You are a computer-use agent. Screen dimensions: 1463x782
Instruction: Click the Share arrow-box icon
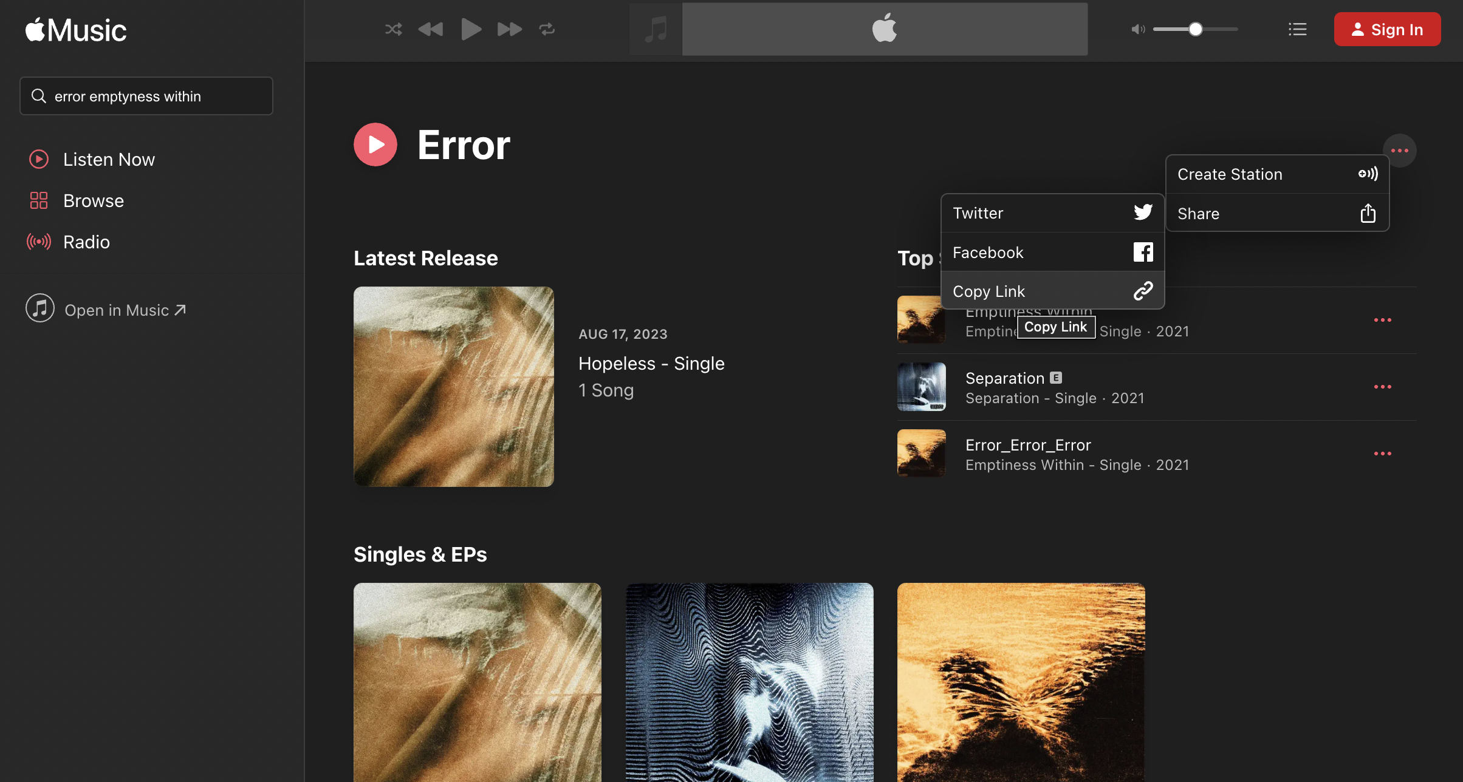coord(1368,213)
